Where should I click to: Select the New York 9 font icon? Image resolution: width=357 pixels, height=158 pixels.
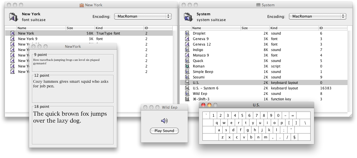[12, 39]
